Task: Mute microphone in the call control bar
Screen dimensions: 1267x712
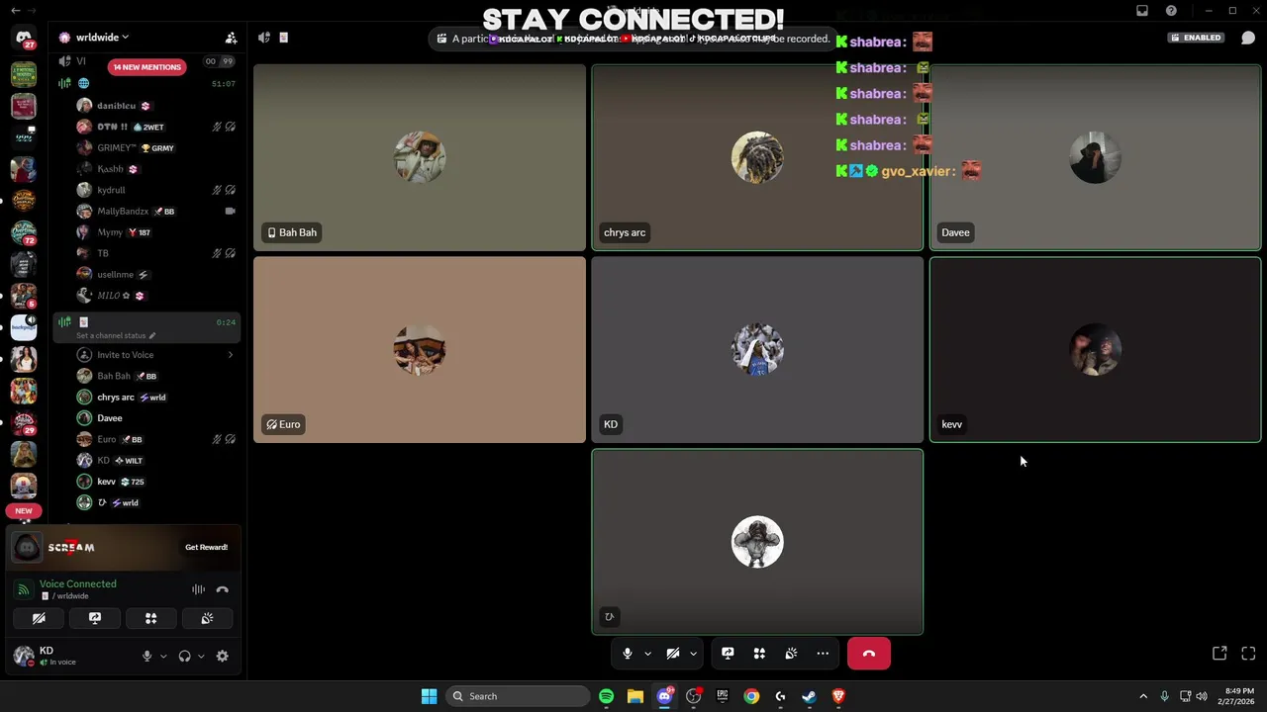Action: click(628, 654)
